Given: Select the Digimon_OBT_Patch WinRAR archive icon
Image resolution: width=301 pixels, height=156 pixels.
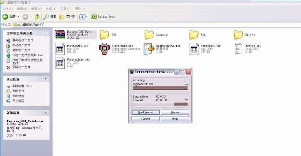Looking at the screenshot, I should coord(60,35).
